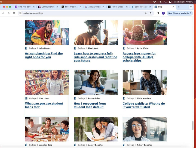Open Art scholarships: Find the right ones article
Screen dimensions: 196x148
coord(44,55)
